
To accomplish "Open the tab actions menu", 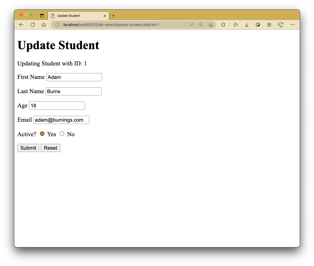I will 42,16.
